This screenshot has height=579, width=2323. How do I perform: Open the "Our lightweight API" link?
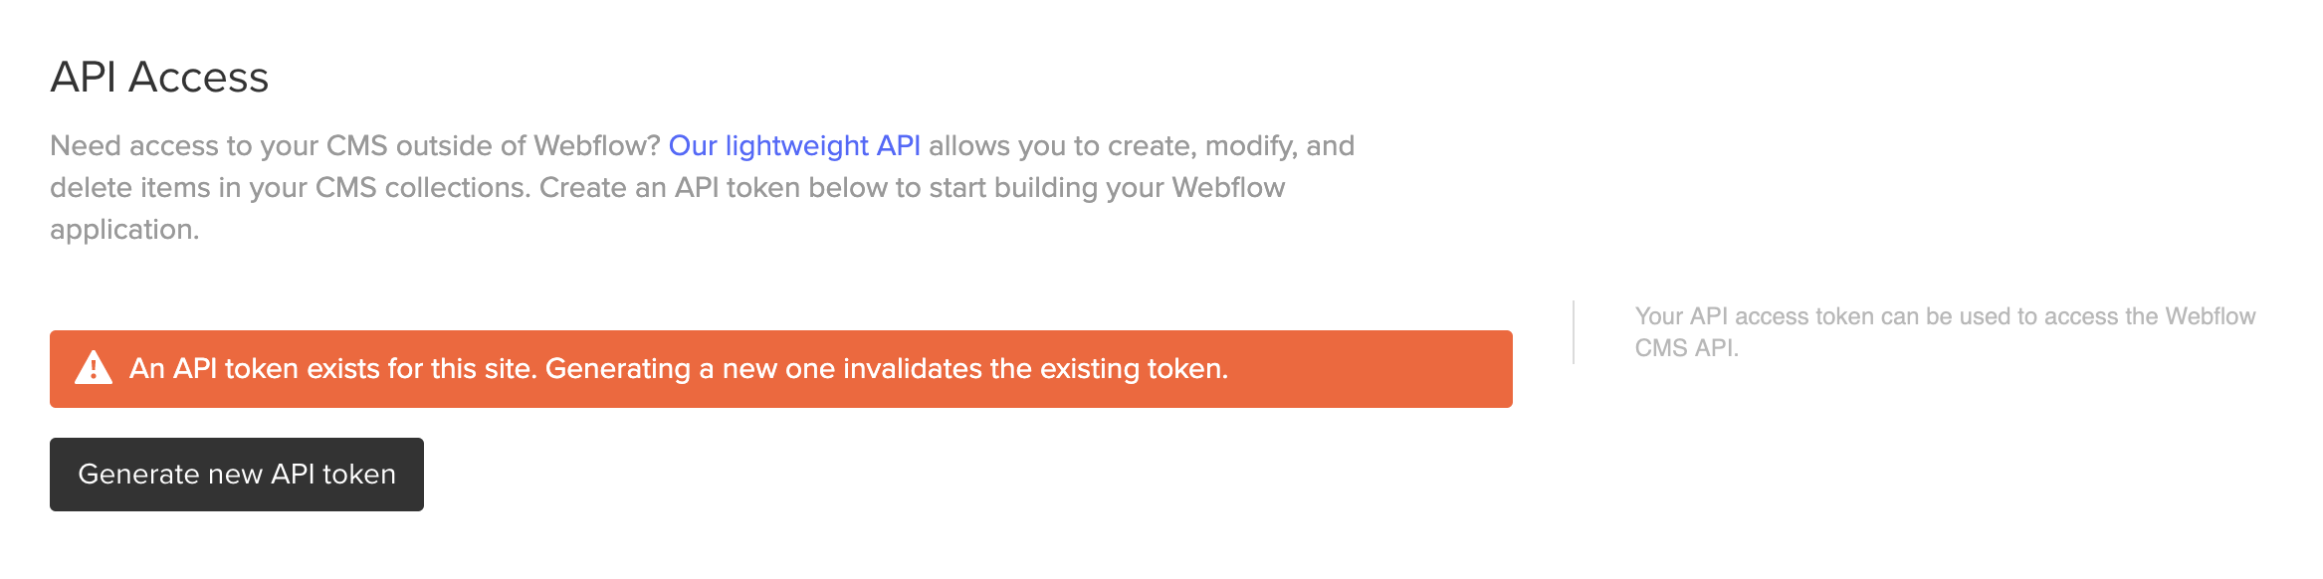794,145
